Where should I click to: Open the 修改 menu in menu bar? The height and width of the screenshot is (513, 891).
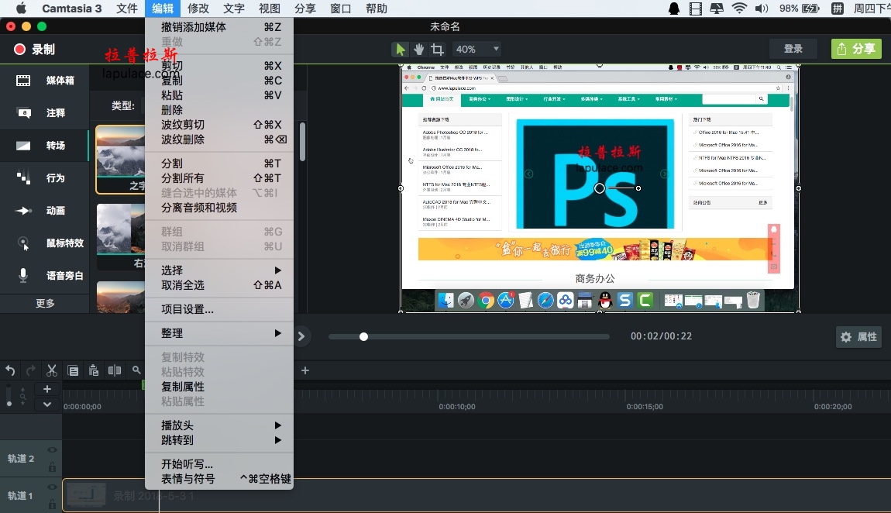[198, 9]
